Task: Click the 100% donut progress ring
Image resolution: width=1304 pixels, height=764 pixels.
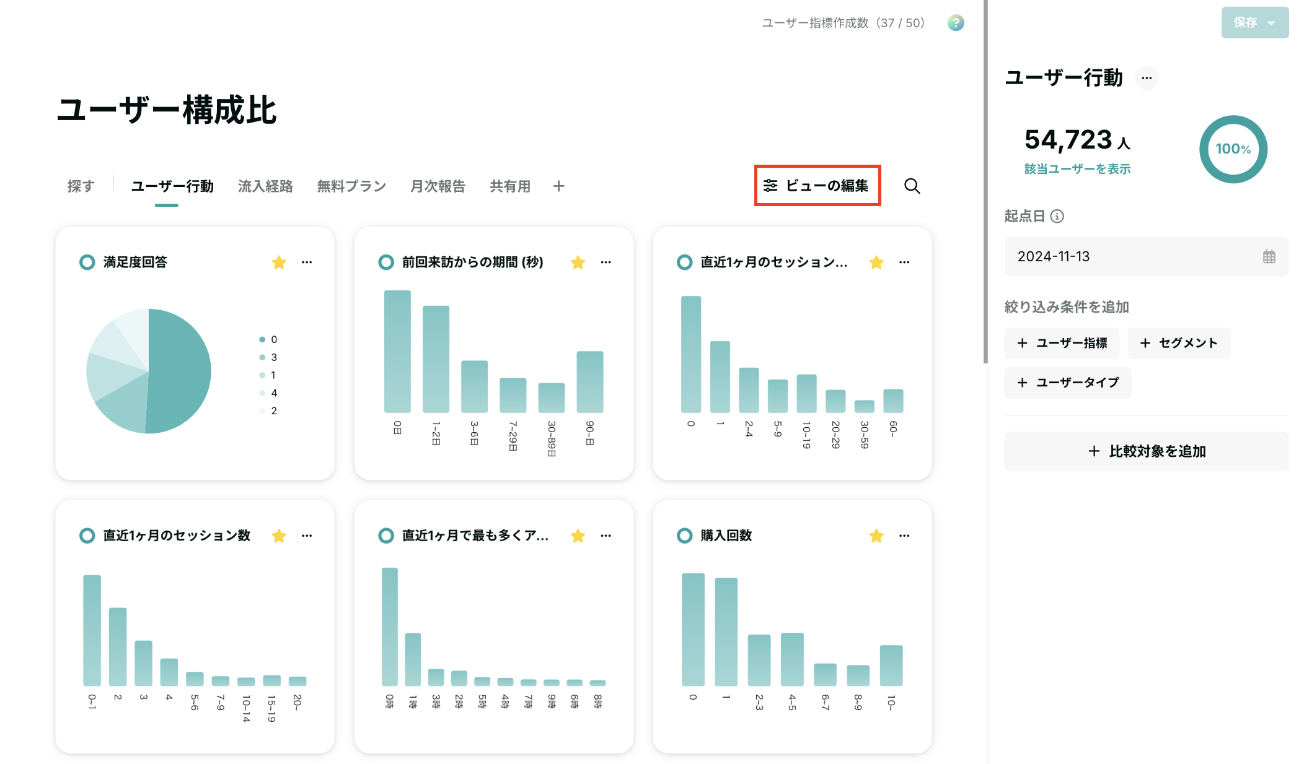Action: pos(1233,149)
